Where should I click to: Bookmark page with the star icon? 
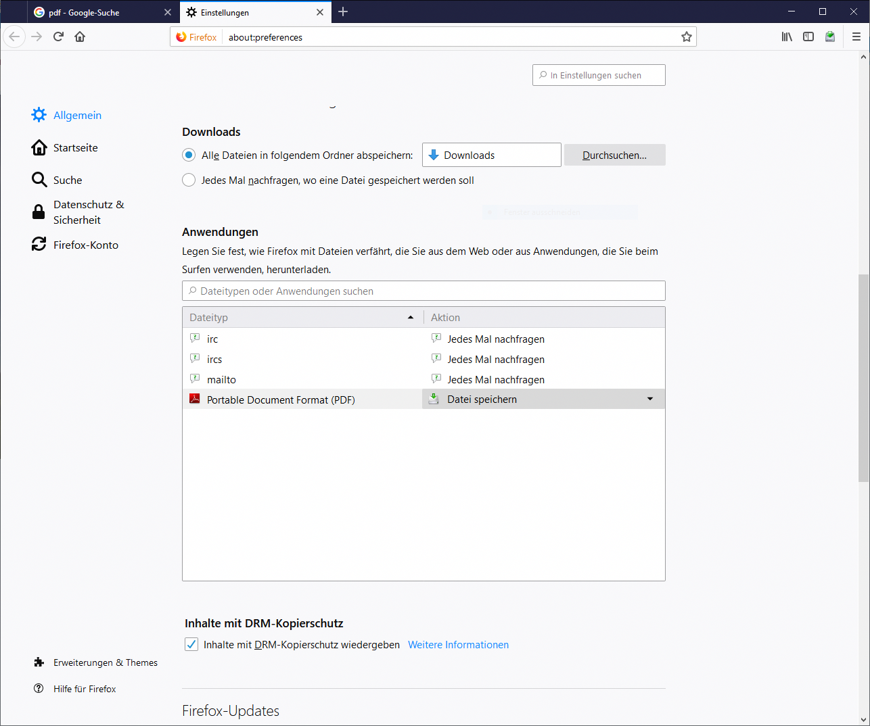tap(686, 37)
